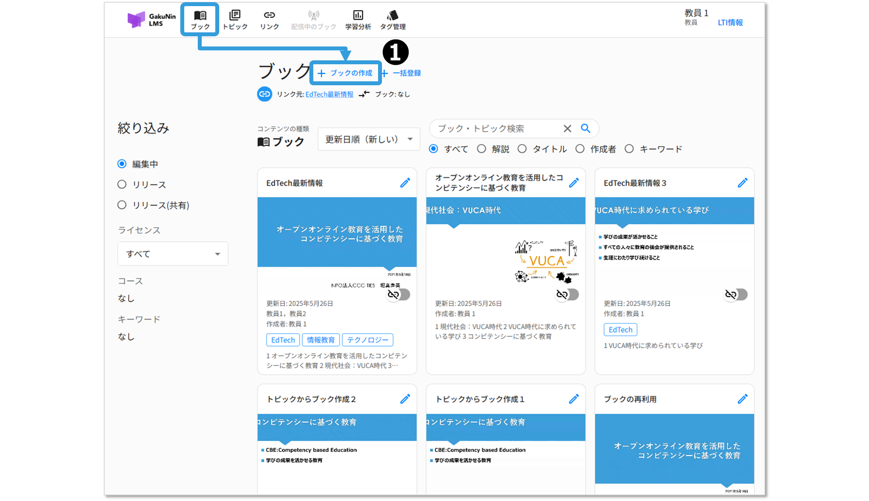Image resolution: width=869 pixels, height=501 pixels.
Task: Click blue round link icon beside リンク元
Action: [x=265, y=94]
